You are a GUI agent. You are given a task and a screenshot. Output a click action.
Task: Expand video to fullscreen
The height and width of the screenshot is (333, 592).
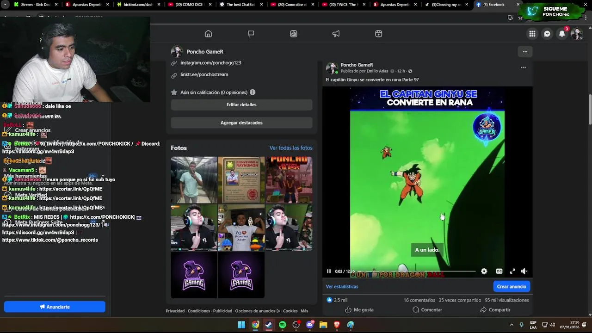(512, 271)
